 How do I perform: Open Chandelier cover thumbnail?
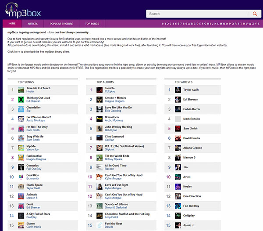(21, 109)
